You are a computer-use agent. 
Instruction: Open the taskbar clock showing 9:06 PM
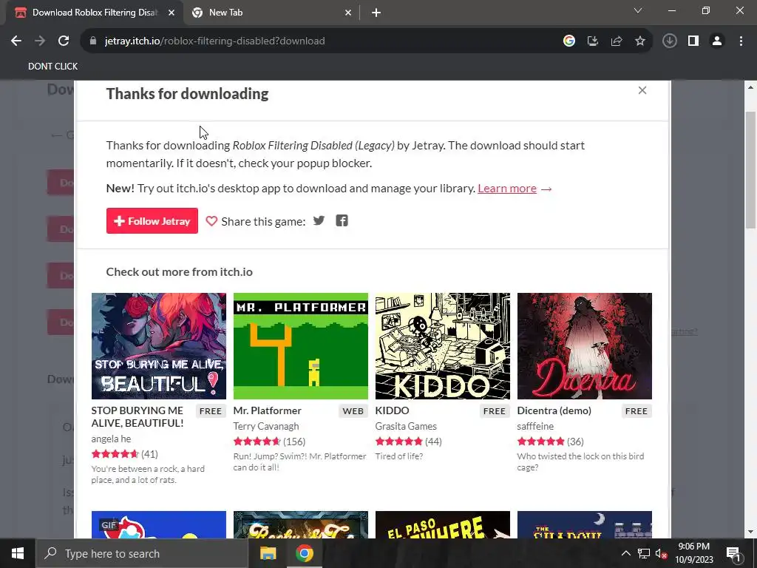pos(693,553)
